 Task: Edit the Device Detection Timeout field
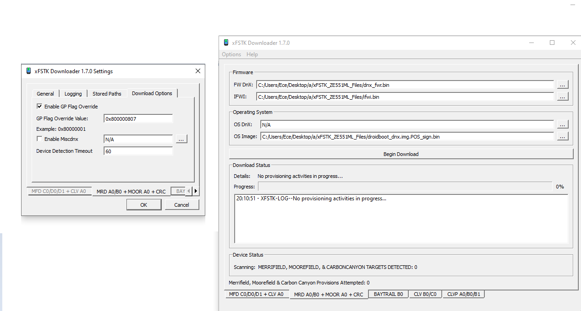pyautogui.click(x=138, y=151)
